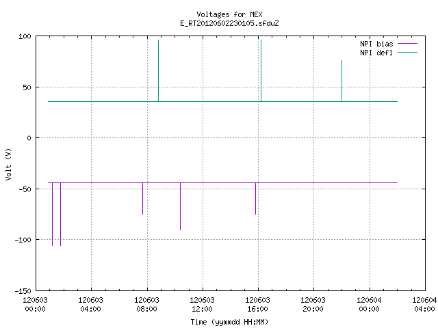Click the y-axis tick value -150
Screen dimensions: 438x328
click(x=23, y=291)
